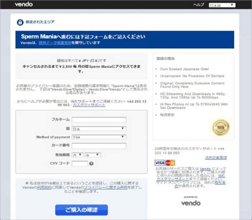Open ヘルプ help menu in header
Screen dimensions: 252x220
coord(198,5)
